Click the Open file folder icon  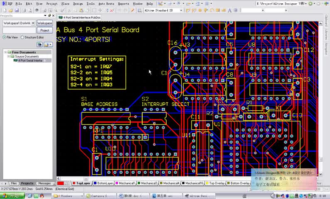(11, 10)
